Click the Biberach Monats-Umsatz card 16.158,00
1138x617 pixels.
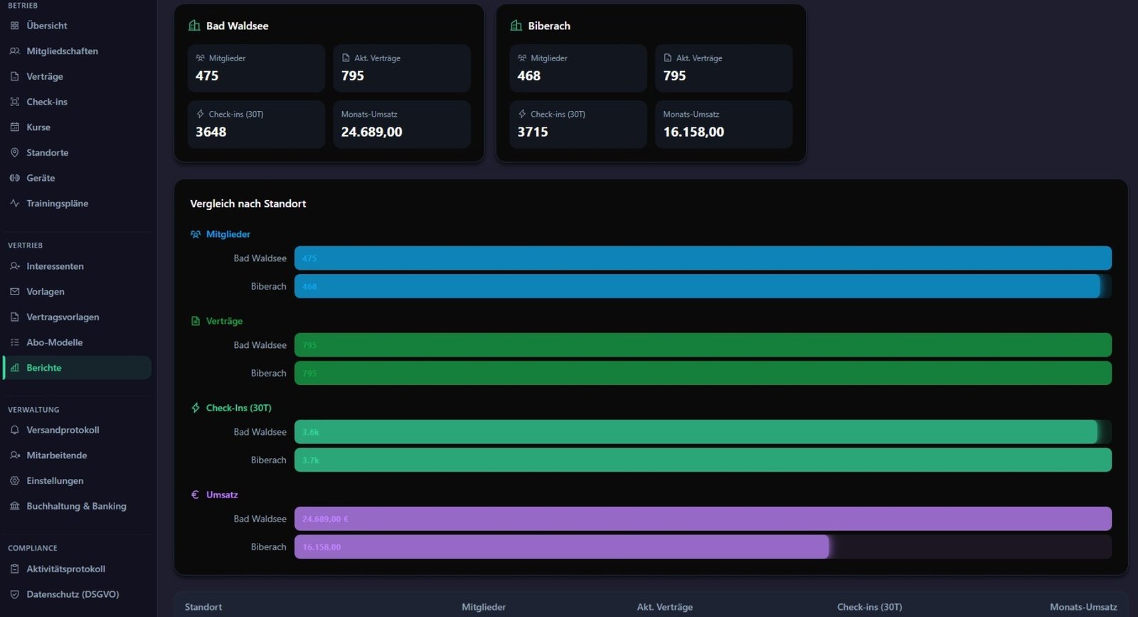click(x=723, y=125)
